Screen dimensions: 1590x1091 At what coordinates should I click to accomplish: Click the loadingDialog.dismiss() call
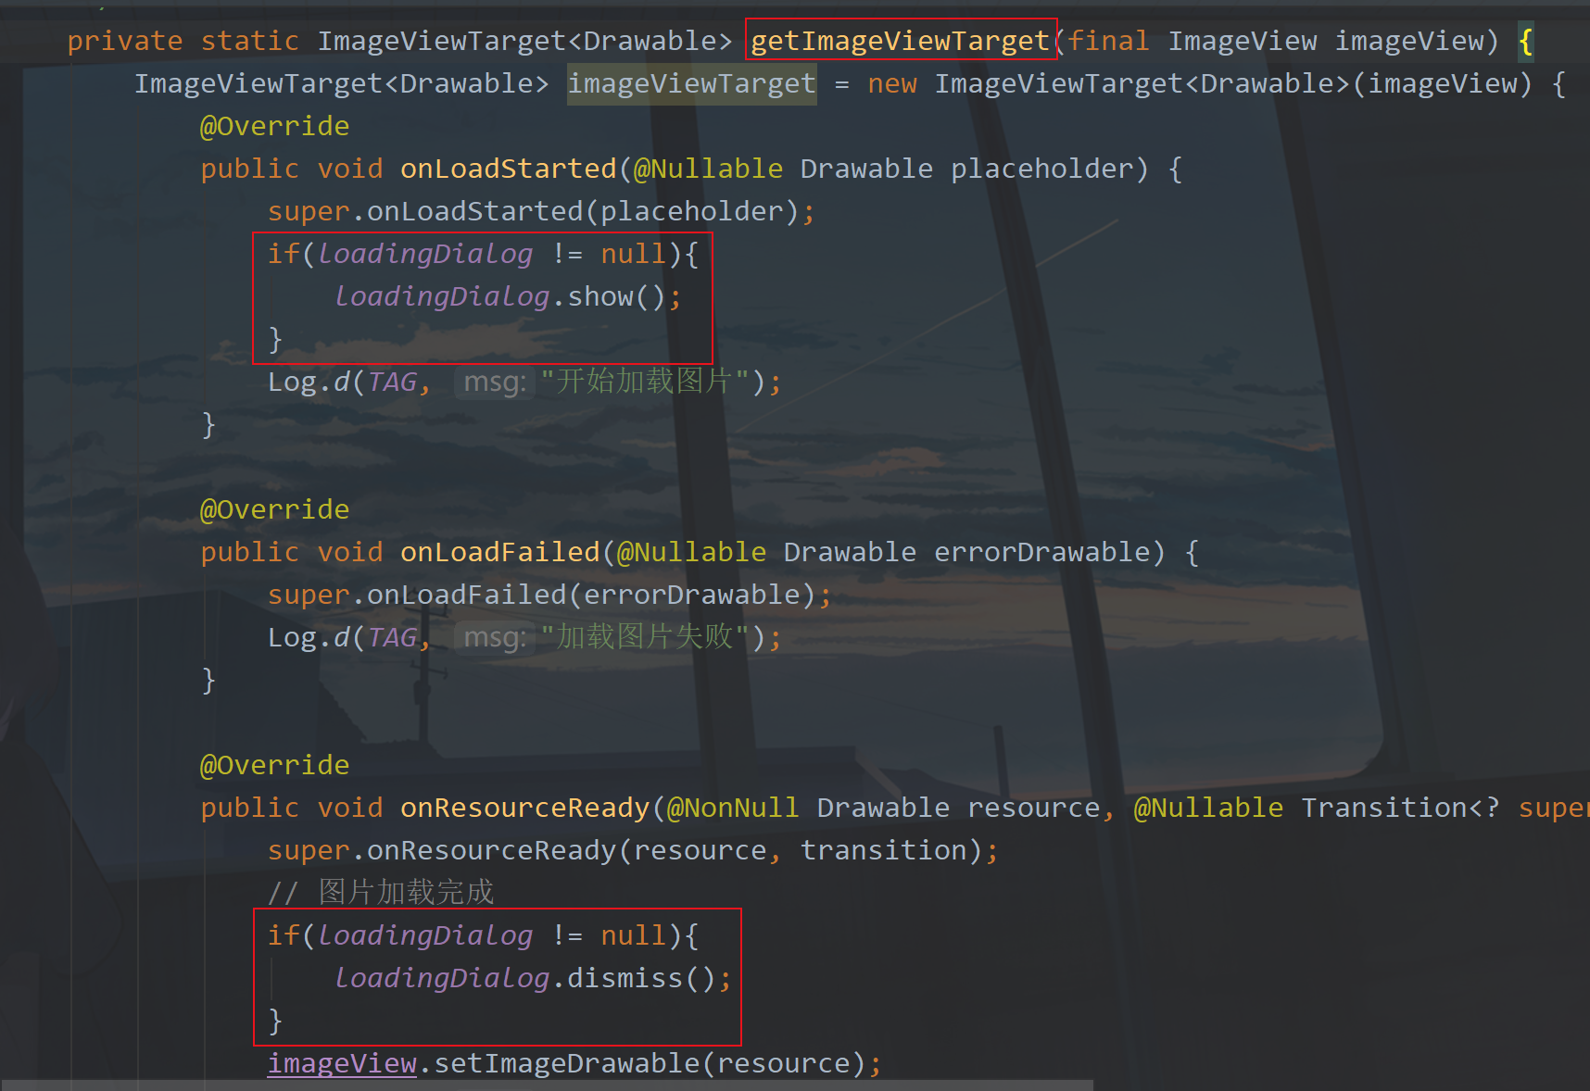pyautogui.click(x=533, y=978)
